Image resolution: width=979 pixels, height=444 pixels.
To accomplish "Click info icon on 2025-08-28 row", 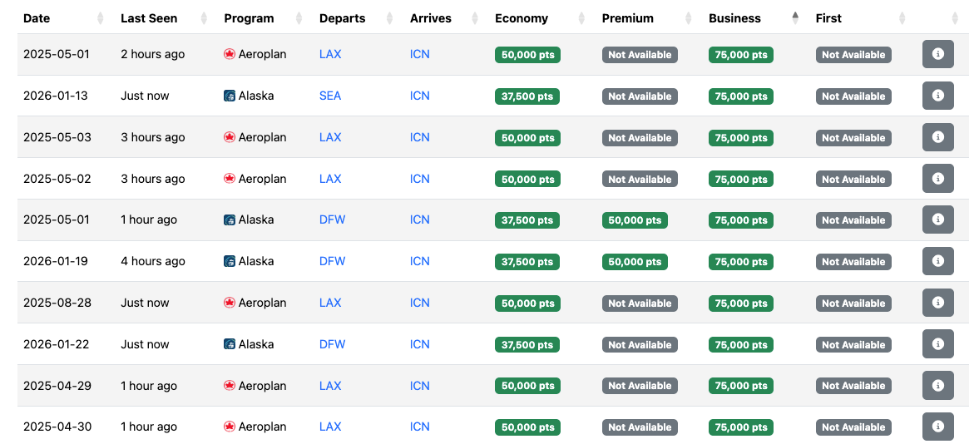I will (937, 303).
